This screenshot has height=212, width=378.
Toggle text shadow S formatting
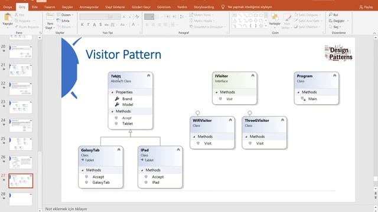coord(100,25)
